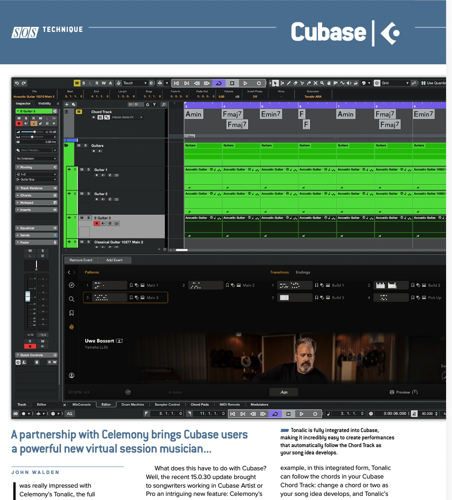Expand the Equalizer inspector section
Viewport: 452px width, 500px height.
tap(36, 228)
